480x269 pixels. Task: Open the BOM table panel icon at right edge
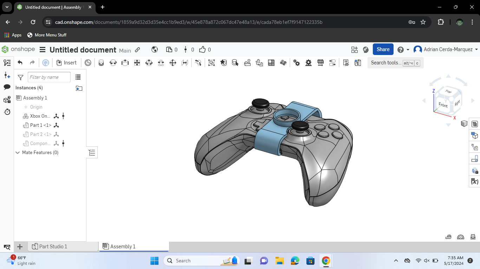475,124
